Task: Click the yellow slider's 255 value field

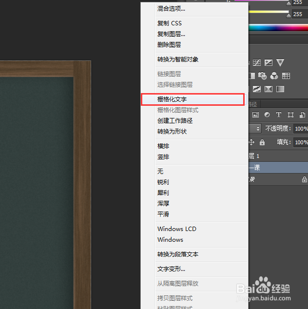Action: pyautogui.click(x=300, y=14)
